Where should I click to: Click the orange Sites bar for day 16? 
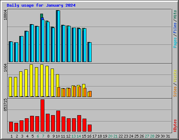(90, 94)
